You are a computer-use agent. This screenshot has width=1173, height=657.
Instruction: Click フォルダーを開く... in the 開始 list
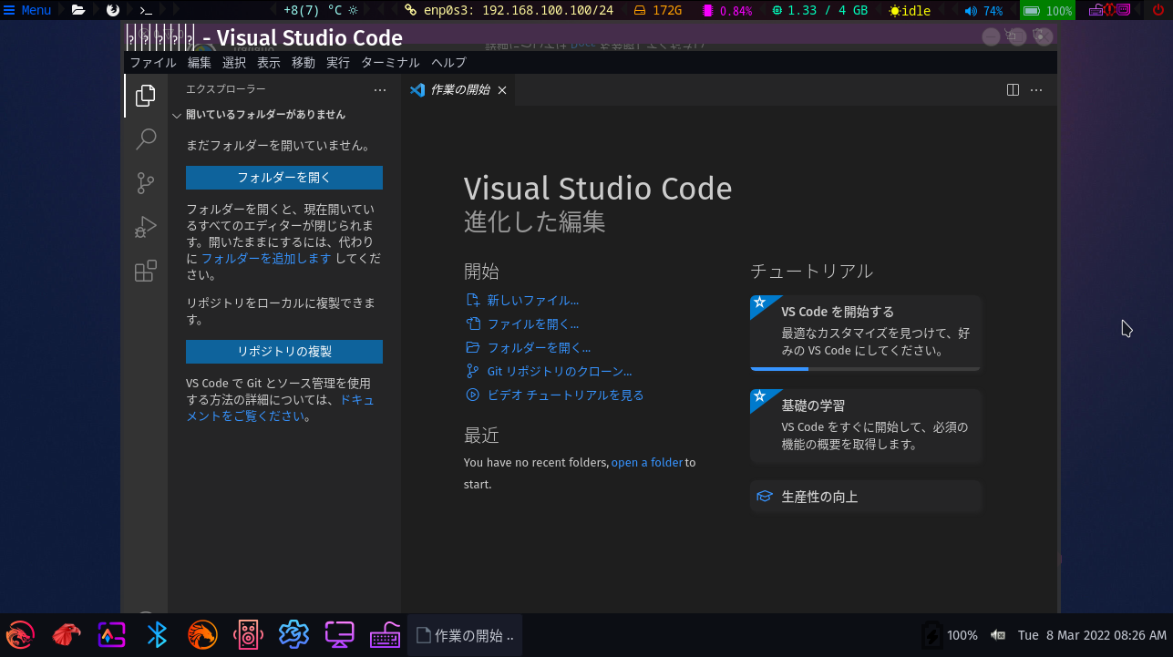coord(540,347)
